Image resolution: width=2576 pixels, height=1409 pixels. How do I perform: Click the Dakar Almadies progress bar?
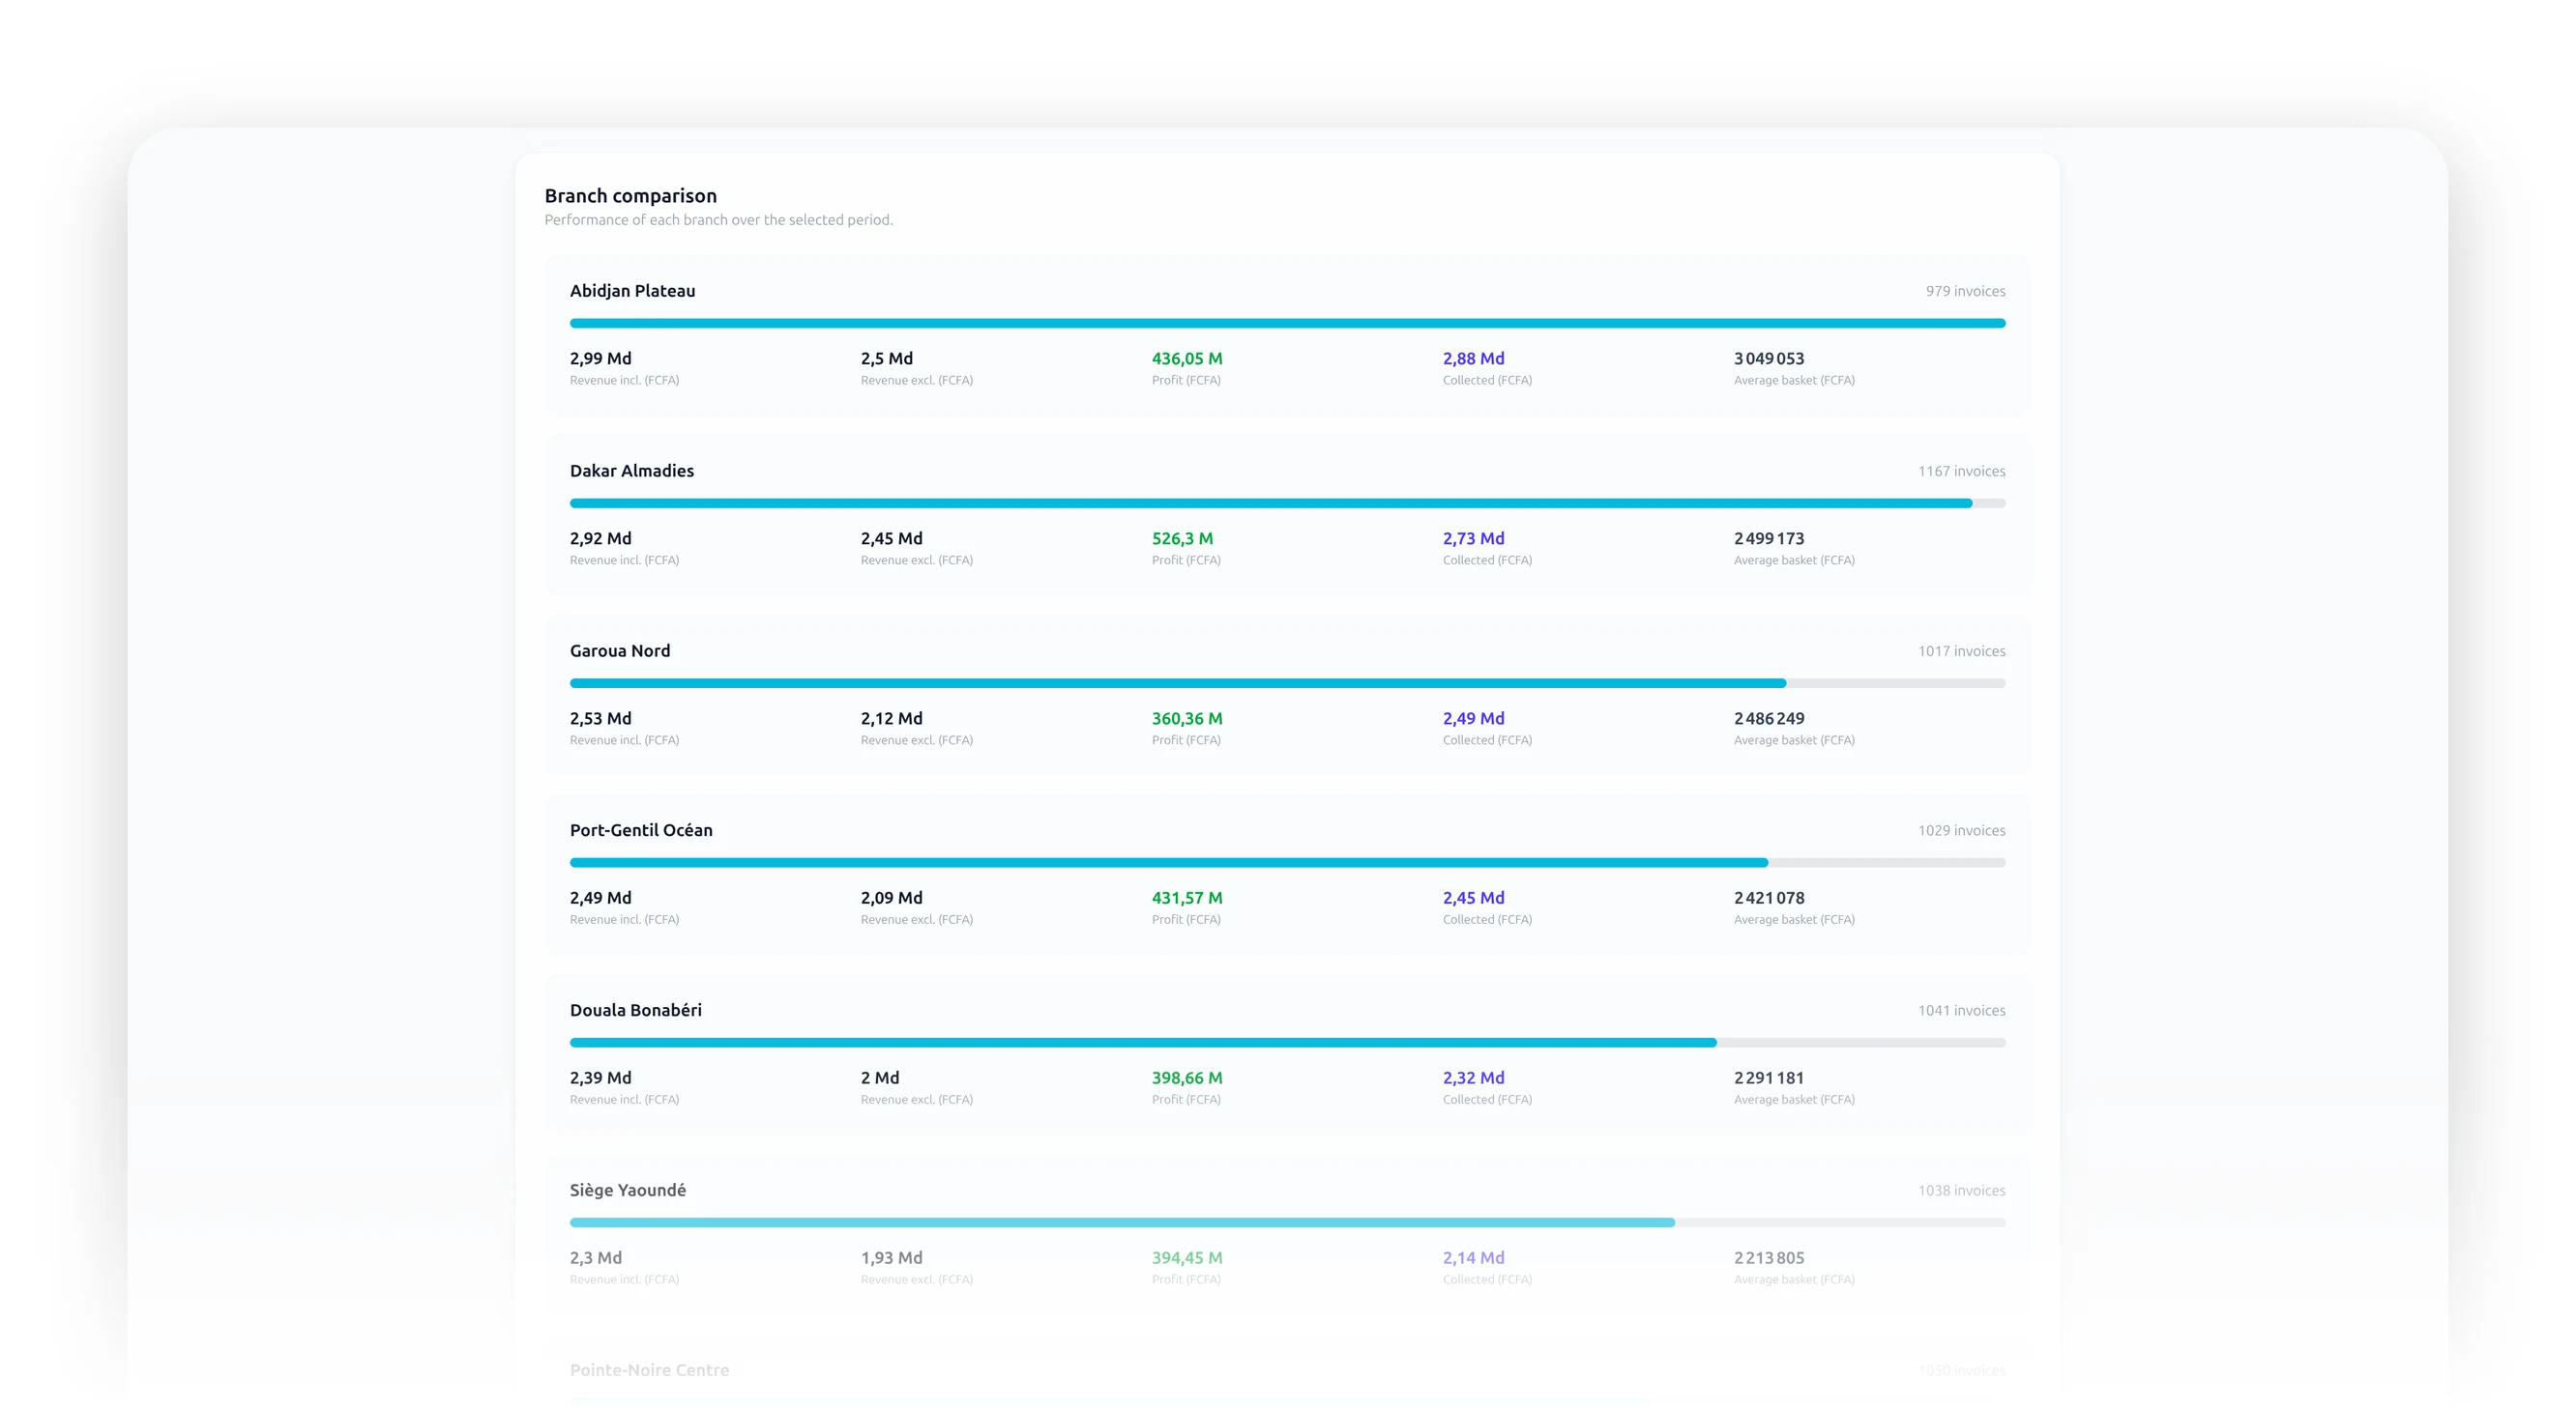[x=1287, y=503]
